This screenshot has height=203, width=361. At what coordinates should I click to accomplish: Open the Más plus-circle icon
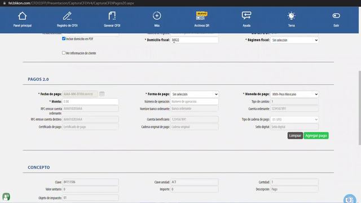(x=157, y=16)
